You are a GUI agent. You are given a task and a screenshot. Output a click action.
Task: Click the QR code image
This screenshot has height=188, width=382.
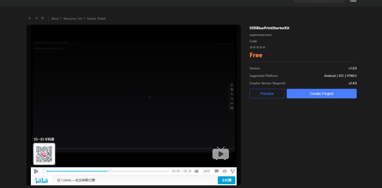click(x=44, y=154)
